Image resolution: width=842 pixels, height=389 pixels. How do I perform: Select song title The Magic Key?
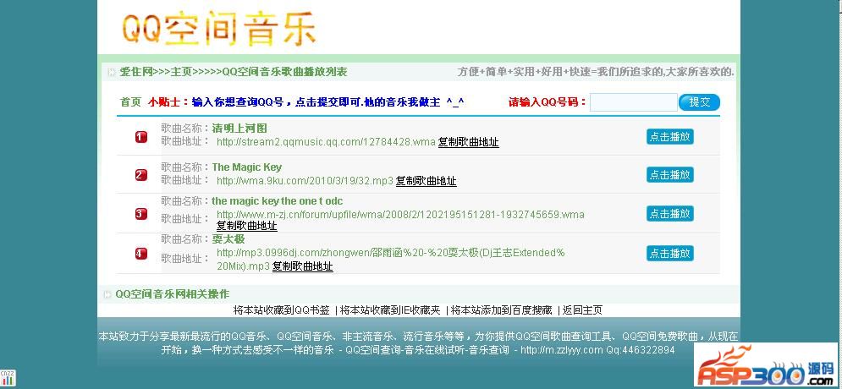[x=247, y=167]
